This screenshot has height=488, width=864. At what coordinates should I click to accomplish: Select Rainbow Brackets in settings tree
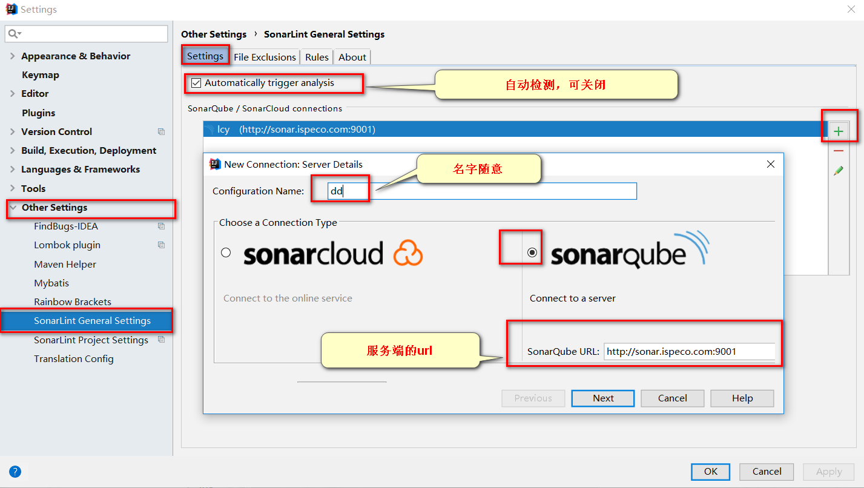point(73,302)
